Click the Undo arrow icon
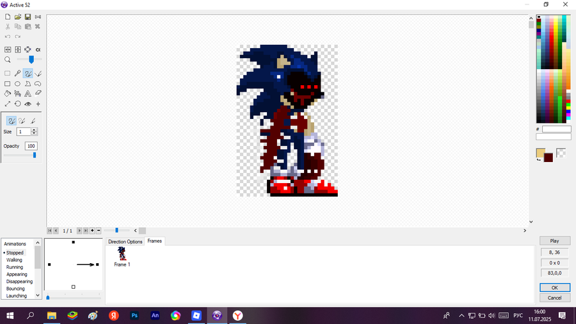The image size is (576, 324). point(7,36)
